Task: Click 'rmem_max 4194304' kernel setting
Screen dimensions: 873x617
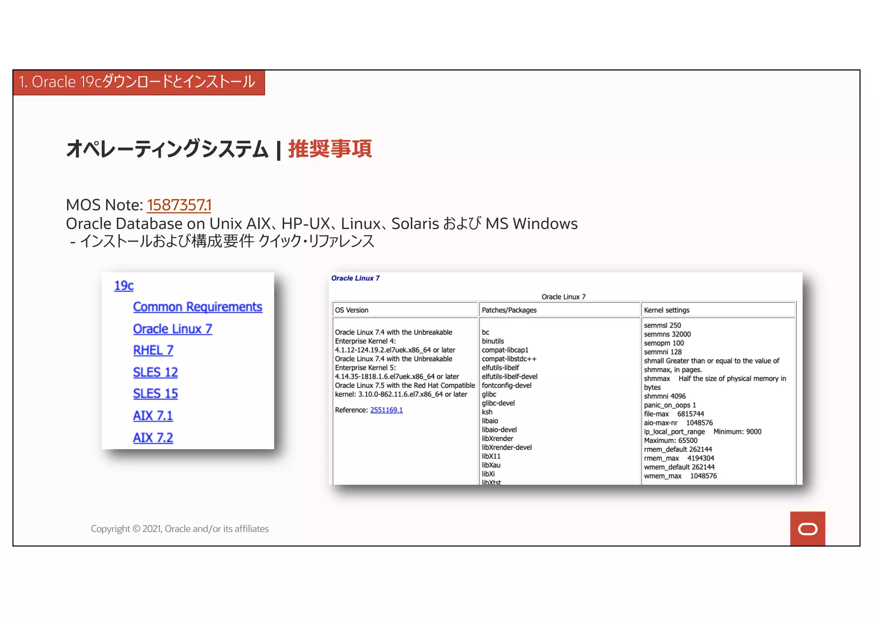Action: coord(679,458)
